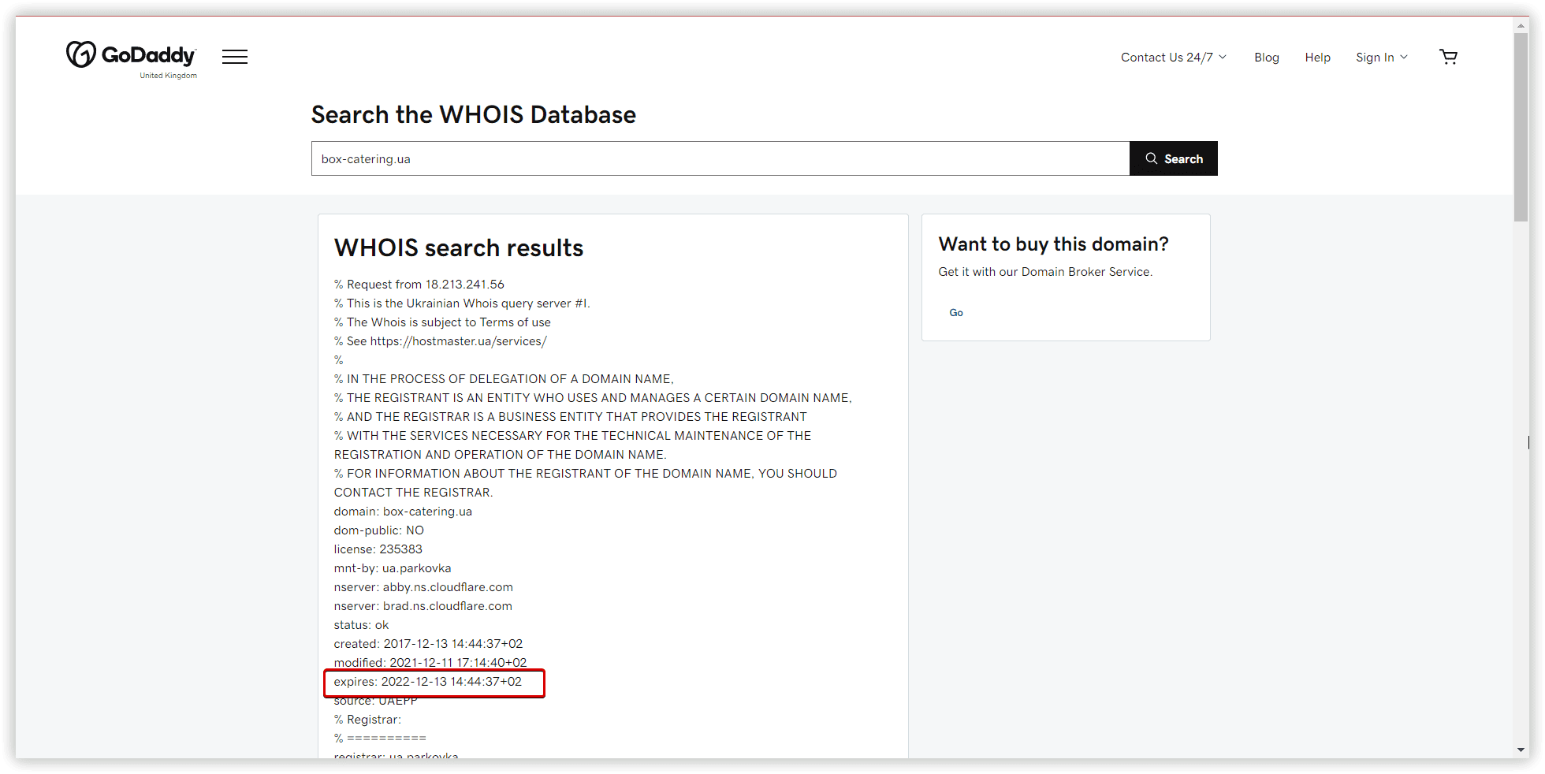Image resolution: width=1545 pixels, height=774 pixels.
Task: Click the 'See https://hostmaster.ua/services/' line
Action: [x=441, y=341]
